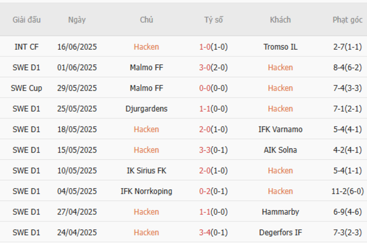Click the IK Sirius FK home team

(x=146, y=171)
